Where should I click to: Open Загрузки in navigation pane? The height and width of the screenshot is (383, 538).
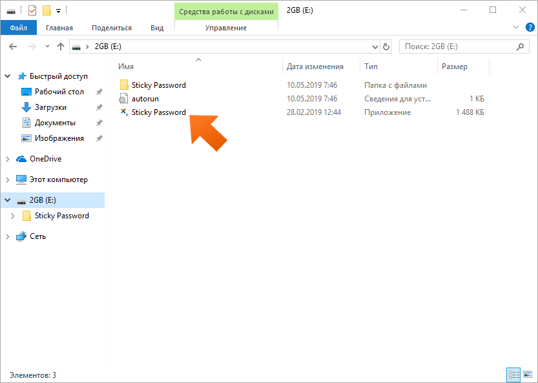tap(50, 107)
